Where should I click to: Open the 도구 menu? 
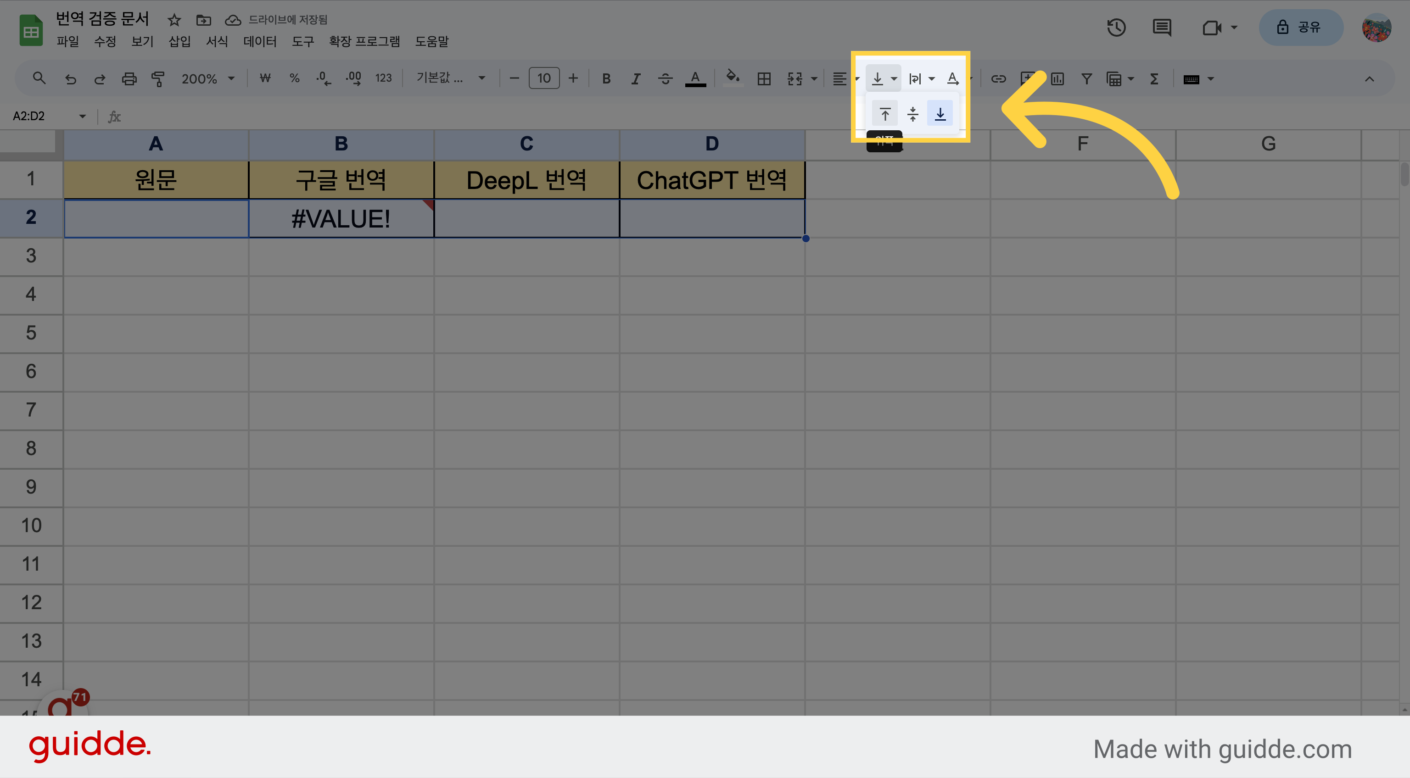[x=302, y=42]
